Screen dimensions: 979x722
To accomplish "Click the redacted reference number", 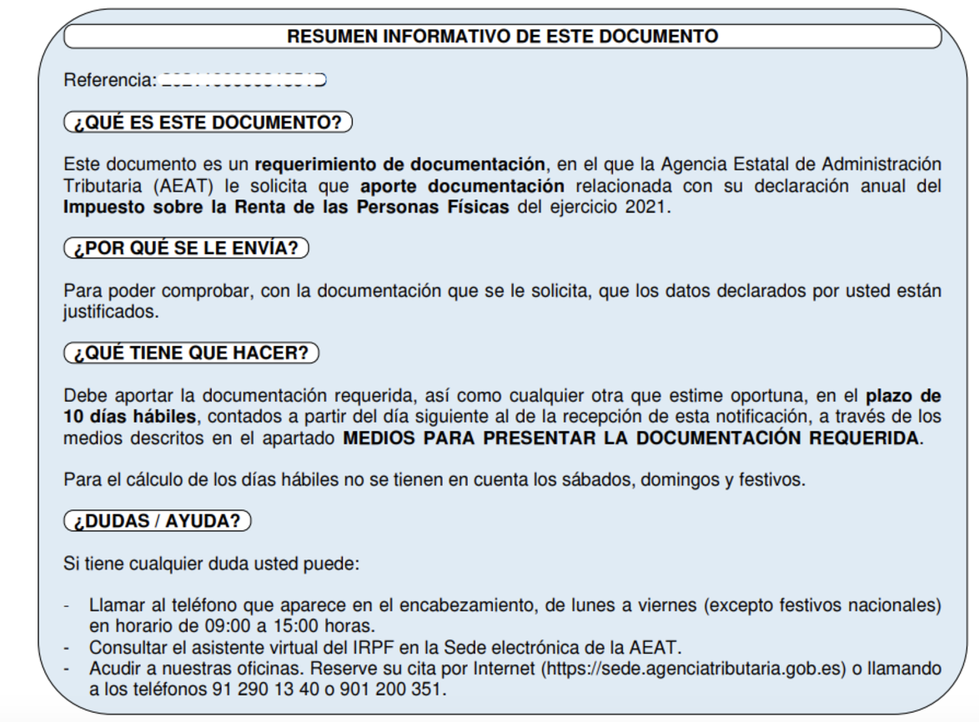I will pos(243,81).
